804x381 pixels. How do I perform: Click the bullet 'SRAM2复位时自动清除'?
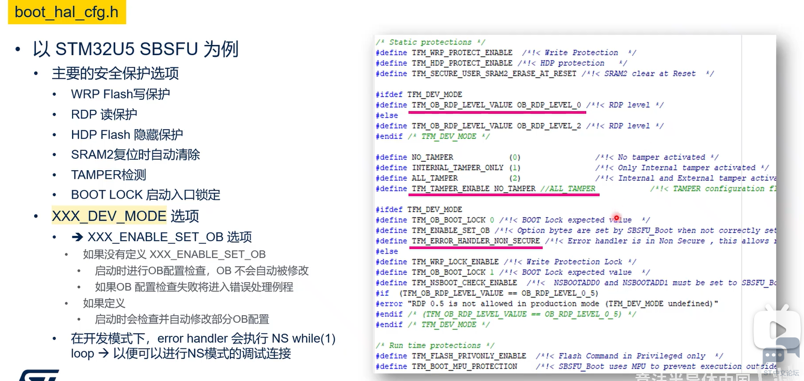(136, 155)
